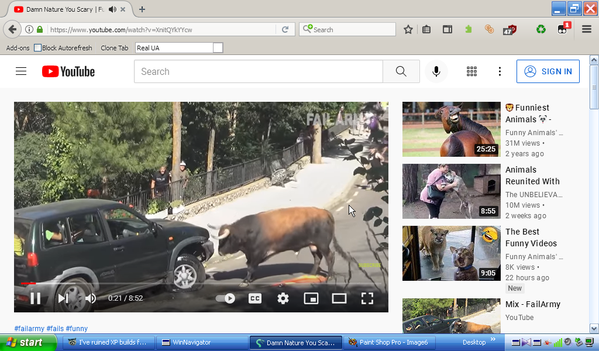Open the browser hamburger menu
Screen dimensions: 599x351
coord(586,29)
